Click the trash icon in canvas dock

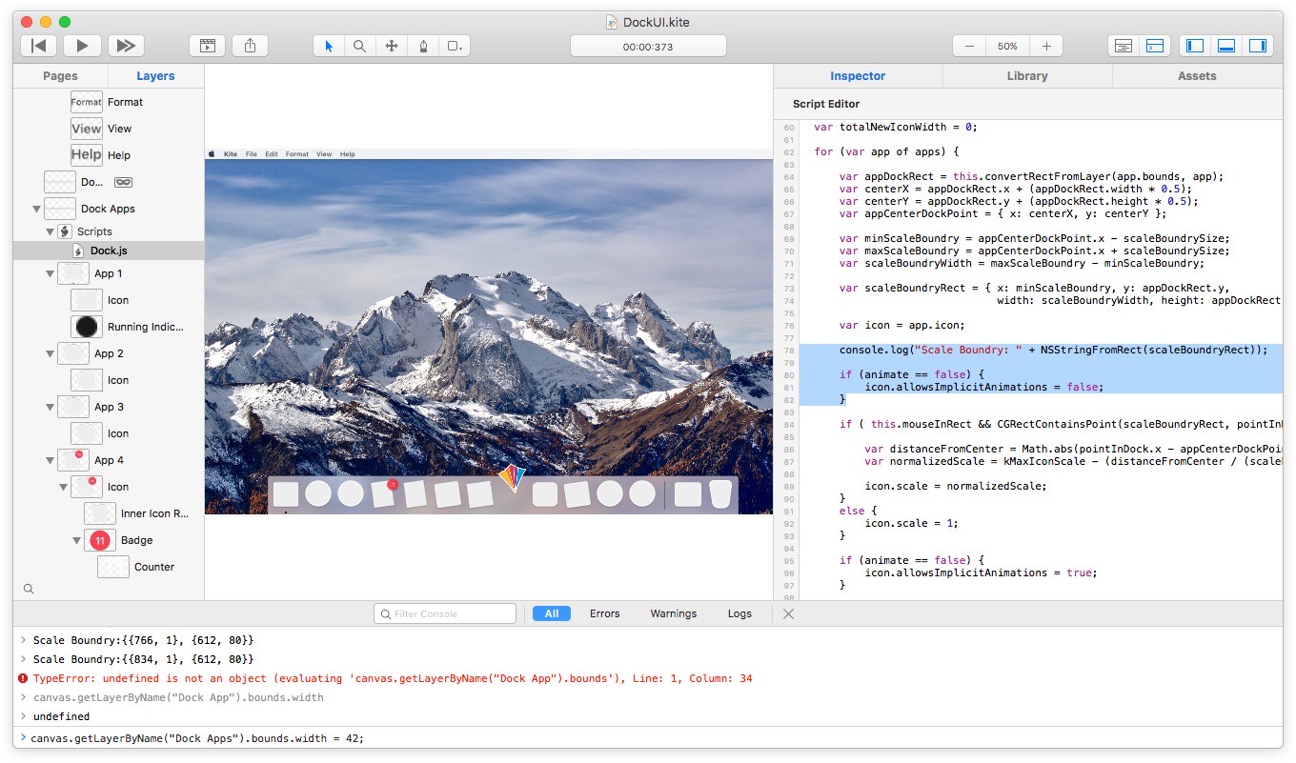click(720, 493)
